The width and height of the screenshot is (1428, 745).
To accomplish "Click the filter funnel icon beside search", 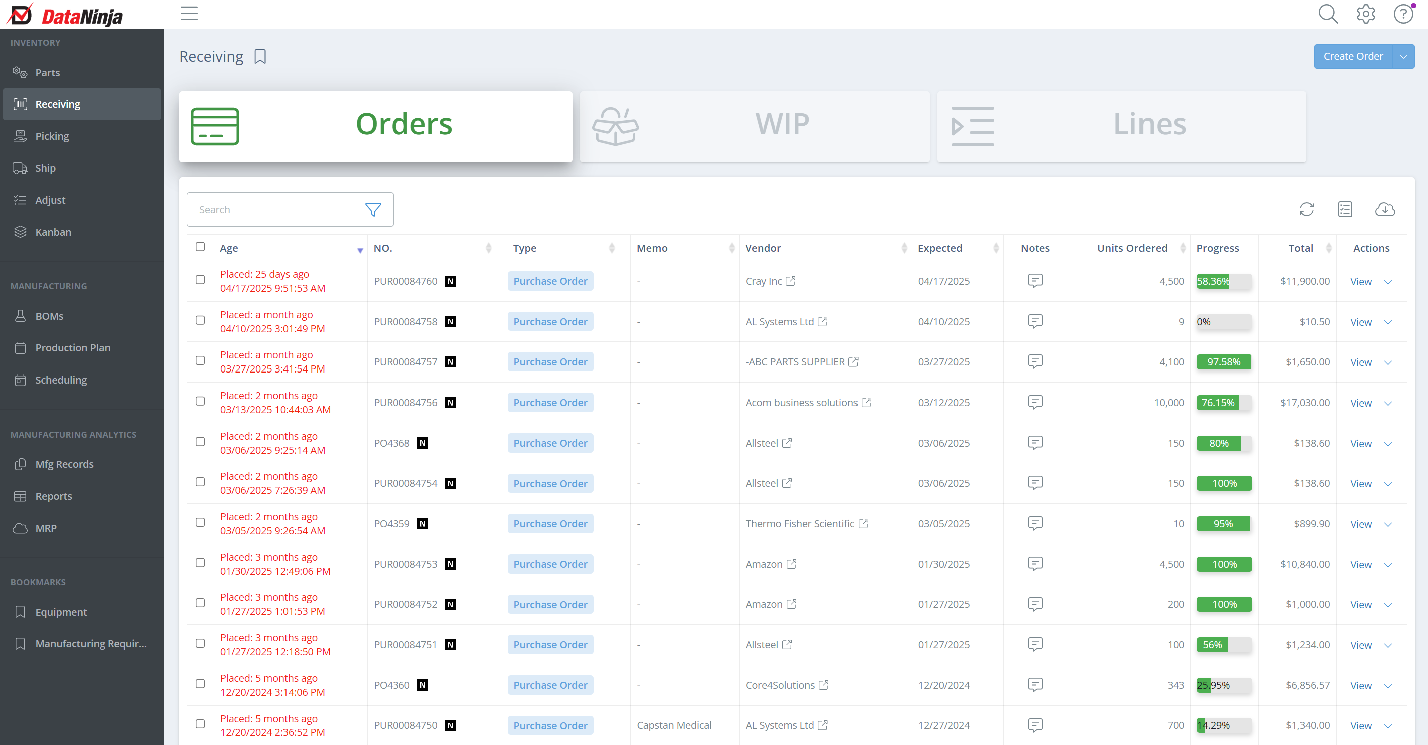I will [373, 209].
